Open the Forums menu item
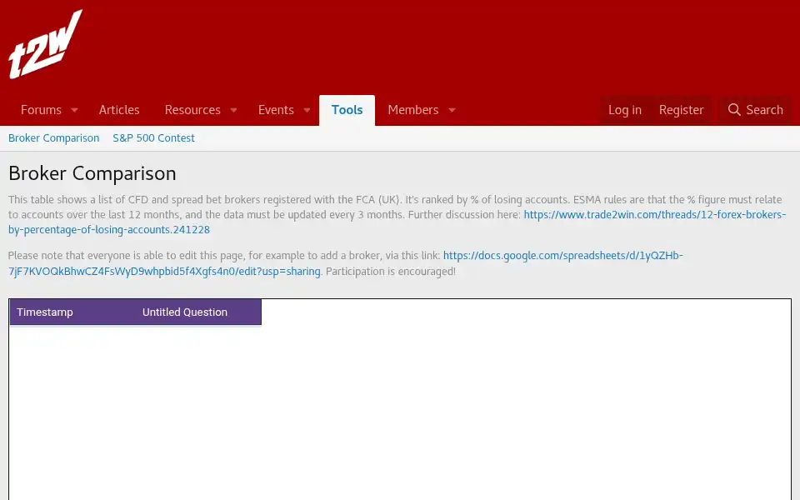Screen dimensions: 800x500 (41, 110)
